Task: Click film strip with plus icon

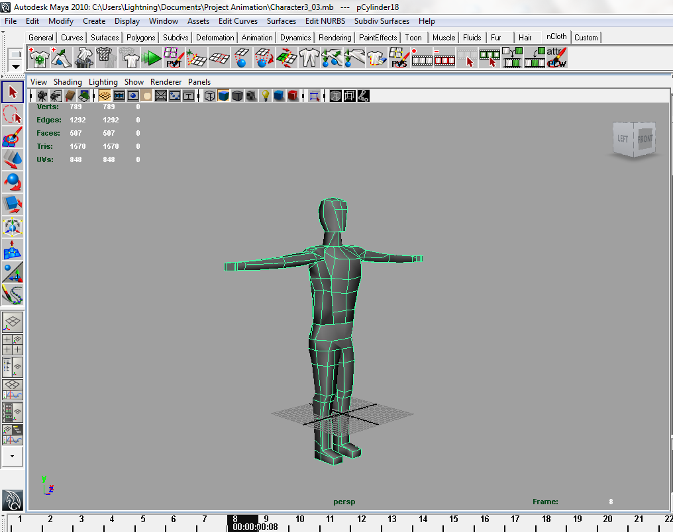Action: coord(421,58)
